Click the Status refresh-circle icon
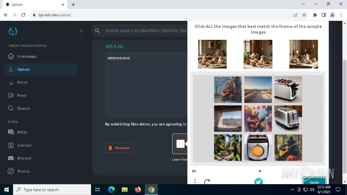 coord(11,171)
